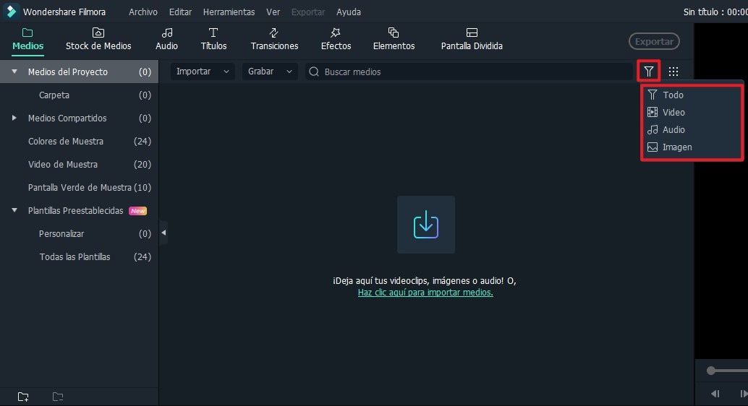Open the Stock de Medios tab
748x406 pixels.
point(98,40)
